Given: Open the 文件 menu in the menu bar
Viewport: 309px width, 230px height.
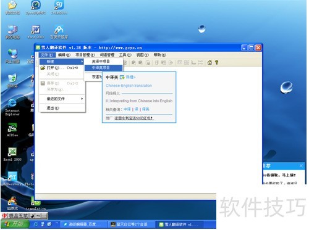Looking at the screenshot, I should [x=47, y=55].
